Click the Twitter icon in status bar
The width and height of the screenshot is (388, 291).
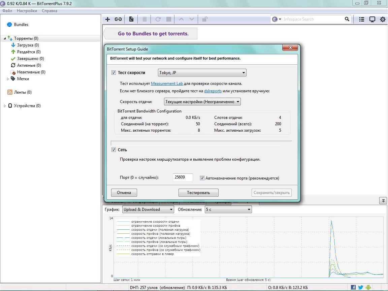[x=360, y=287]
